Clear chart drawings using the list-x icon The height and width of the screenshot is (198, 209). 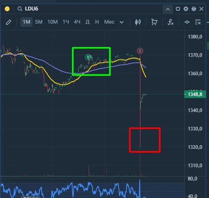[x=198, y=22]
